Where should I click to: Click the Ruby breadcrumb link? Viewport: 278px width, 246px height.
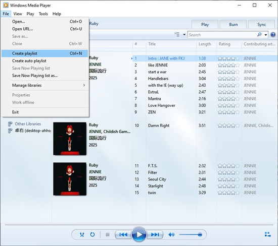coord(94,24)
